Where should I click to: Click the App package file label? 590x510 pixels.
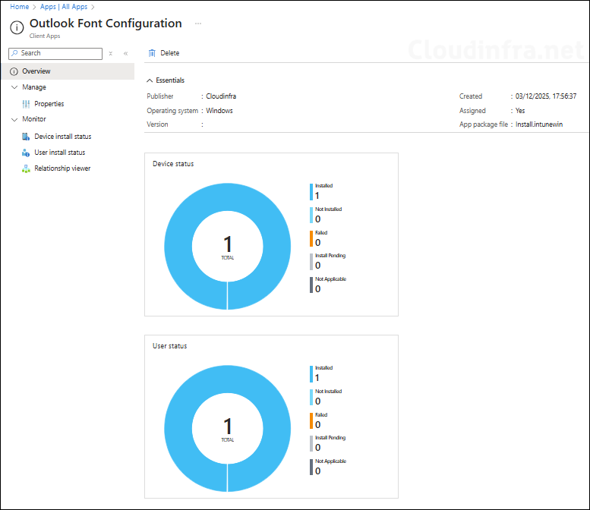[x=484, y=124]
